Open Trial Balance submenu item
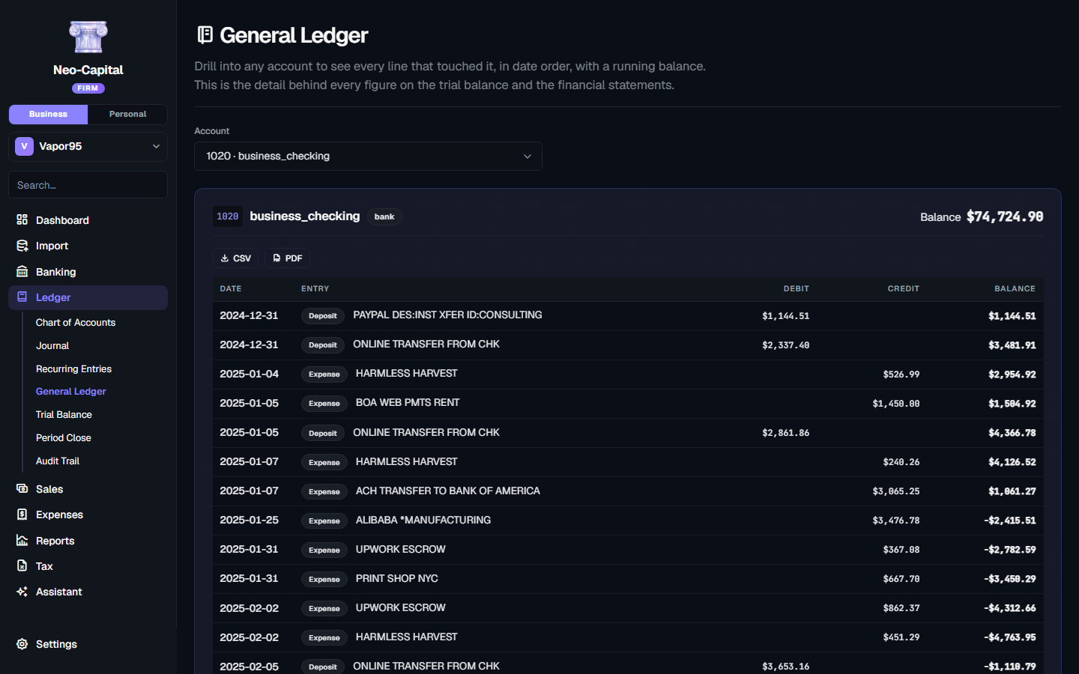The image size is (1079, 674). [x=64, y=415]
